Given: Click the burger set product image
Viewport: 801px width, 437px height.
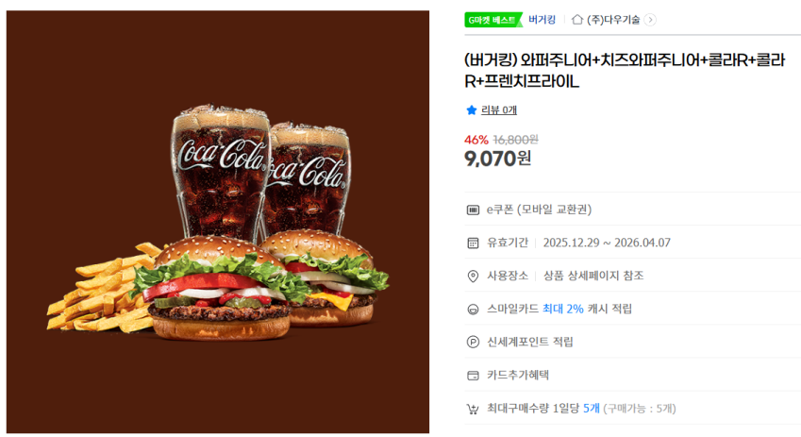Looking at the screenshot, I should pyautogui.click(x=218, y=222).
